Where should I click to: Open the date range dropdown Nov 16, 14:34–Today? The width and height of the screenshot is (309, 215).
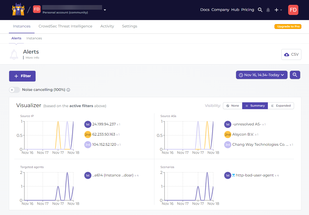tap(262, 75)
